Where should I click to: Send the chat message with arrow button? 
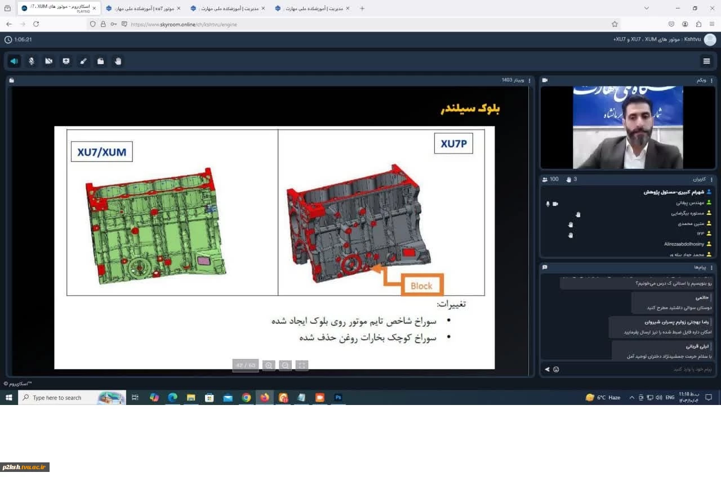[x=547, y=370]
